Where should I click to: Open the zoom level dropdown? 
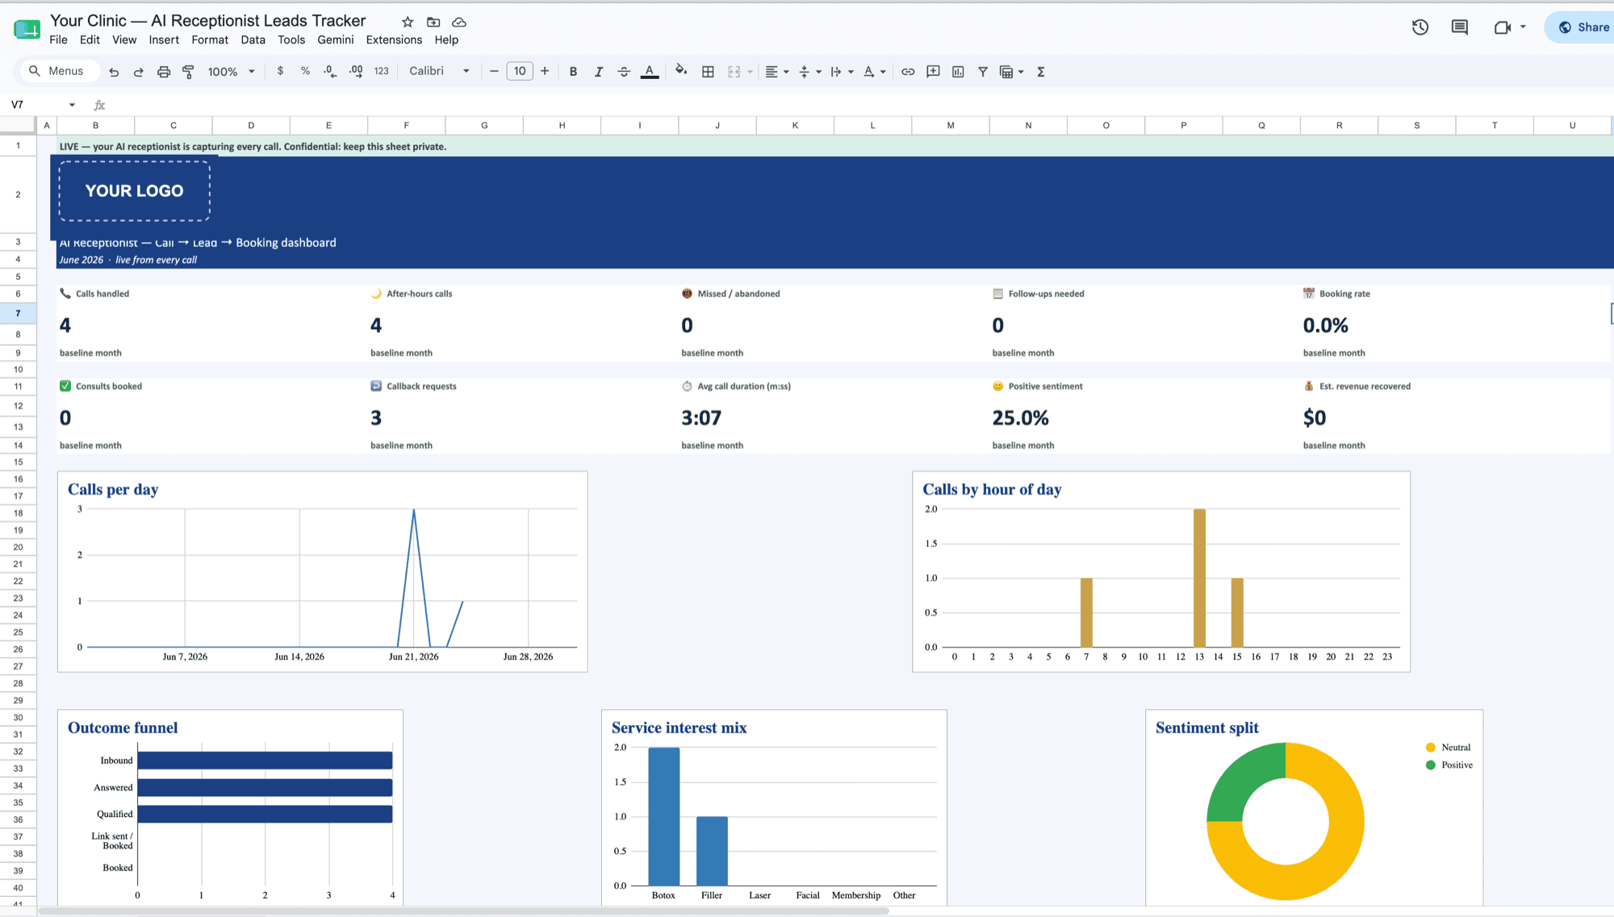point(231,72)
